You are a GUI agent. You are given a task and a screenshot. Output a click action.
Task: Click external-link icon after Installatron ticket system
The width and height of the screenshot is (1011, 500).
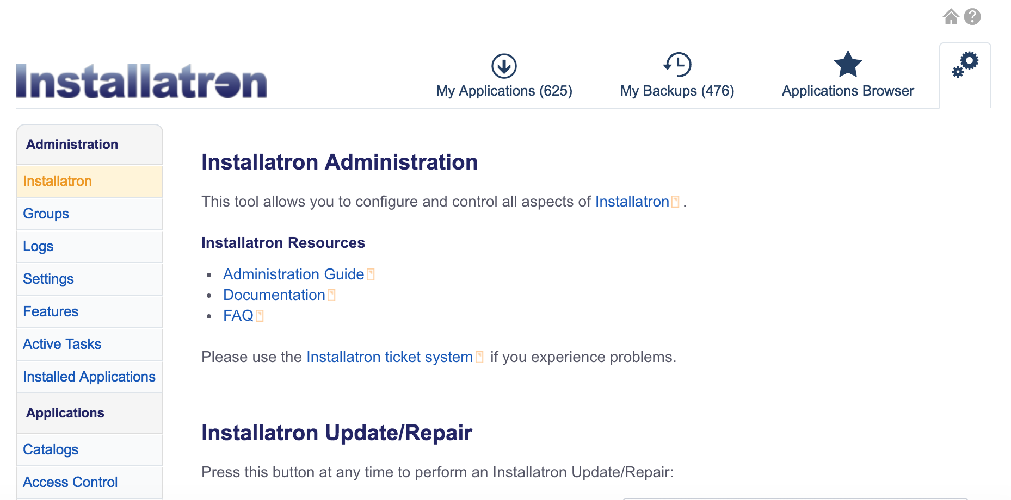[x=479, y=357]
